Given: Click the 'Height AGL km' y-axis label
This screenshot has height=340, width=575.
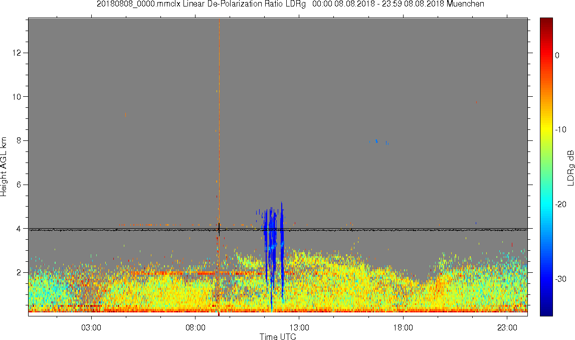Looking at the screenshot, I should (4, 167).
